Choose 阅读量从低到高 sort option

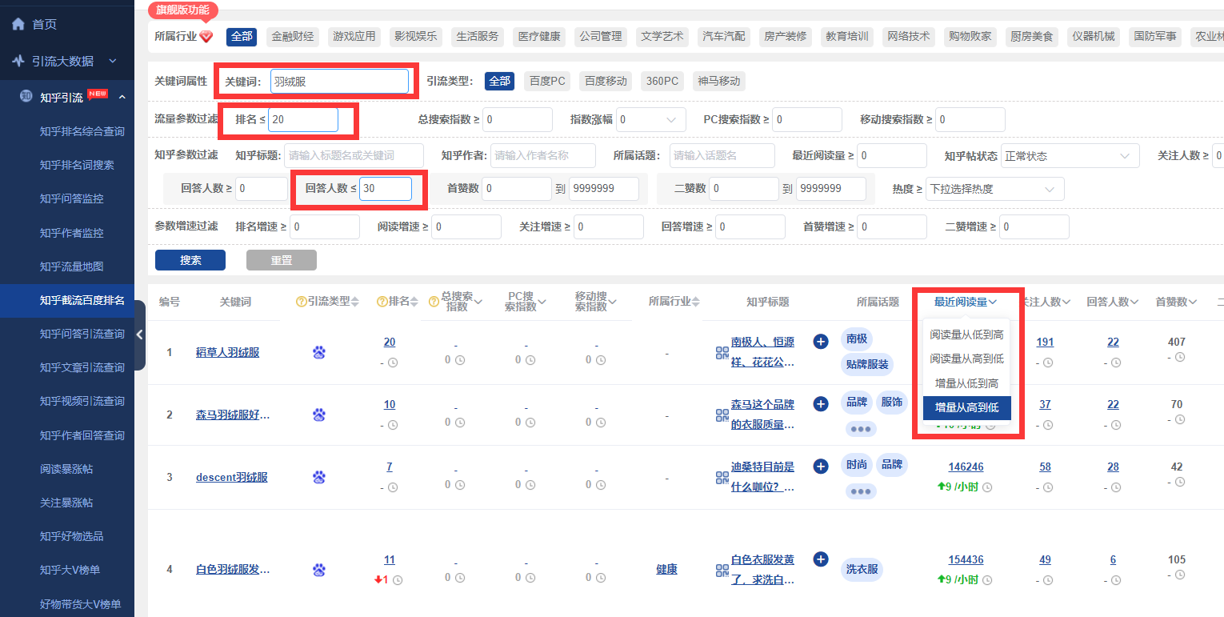click(966, 335)
